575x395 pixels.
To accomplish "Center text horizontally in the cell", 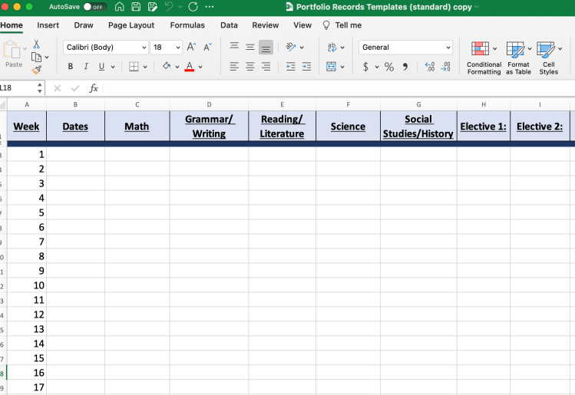I will (249, 67).
